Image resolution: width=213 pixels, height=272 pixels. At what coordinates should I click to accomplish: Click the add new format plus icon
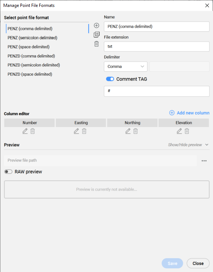96,25
